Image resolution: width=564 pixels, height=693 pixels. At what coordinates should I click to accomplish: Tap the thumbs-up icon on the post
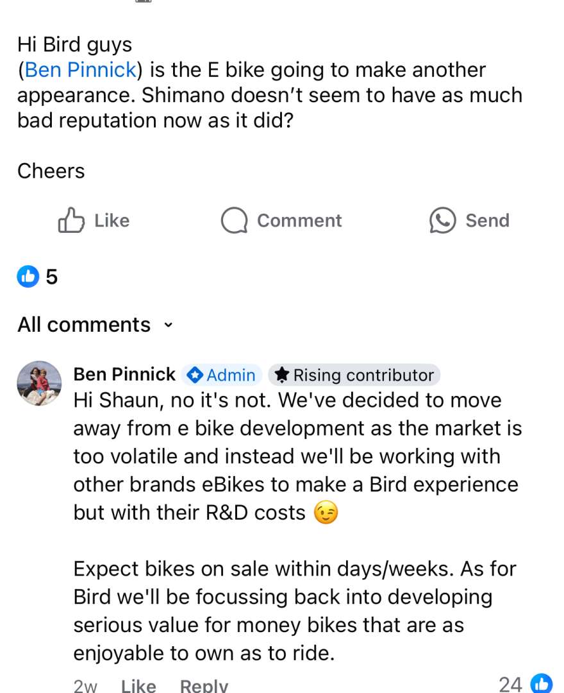pyautogui.click(x=71, y=221)
